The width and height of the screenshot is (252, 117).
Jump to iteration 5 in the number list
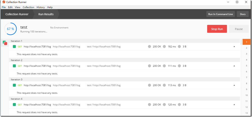tap(246, 66)
